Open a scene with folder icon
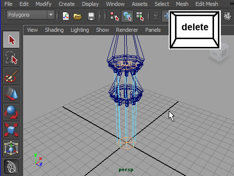Image resolution: width=234 pixels, height=176 pixels. [78, 16]
